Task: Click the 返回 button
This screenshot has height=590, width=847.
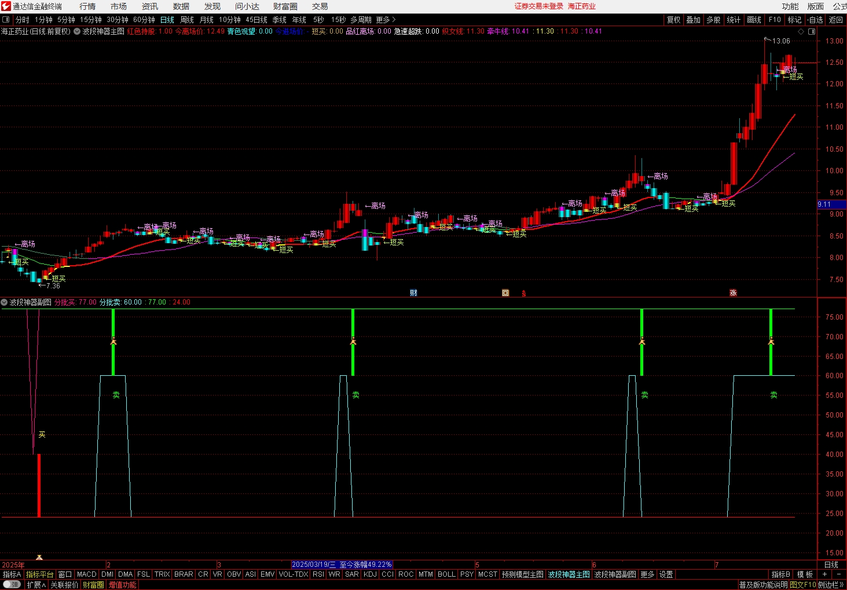Action: point(836,20)
